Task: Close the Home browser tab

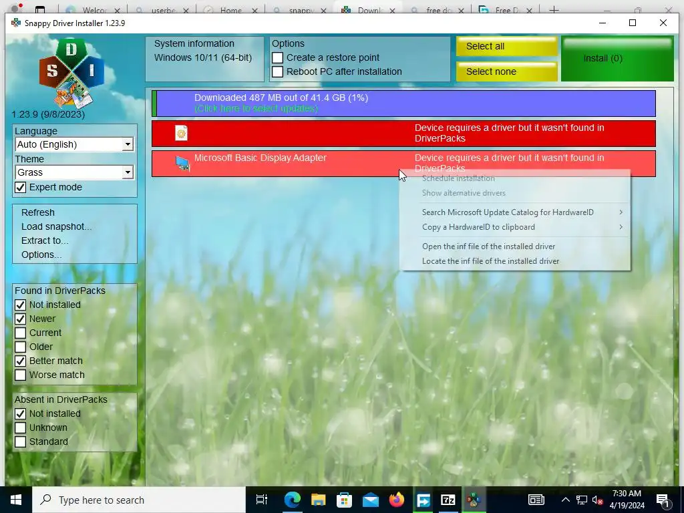Action: 254,11
